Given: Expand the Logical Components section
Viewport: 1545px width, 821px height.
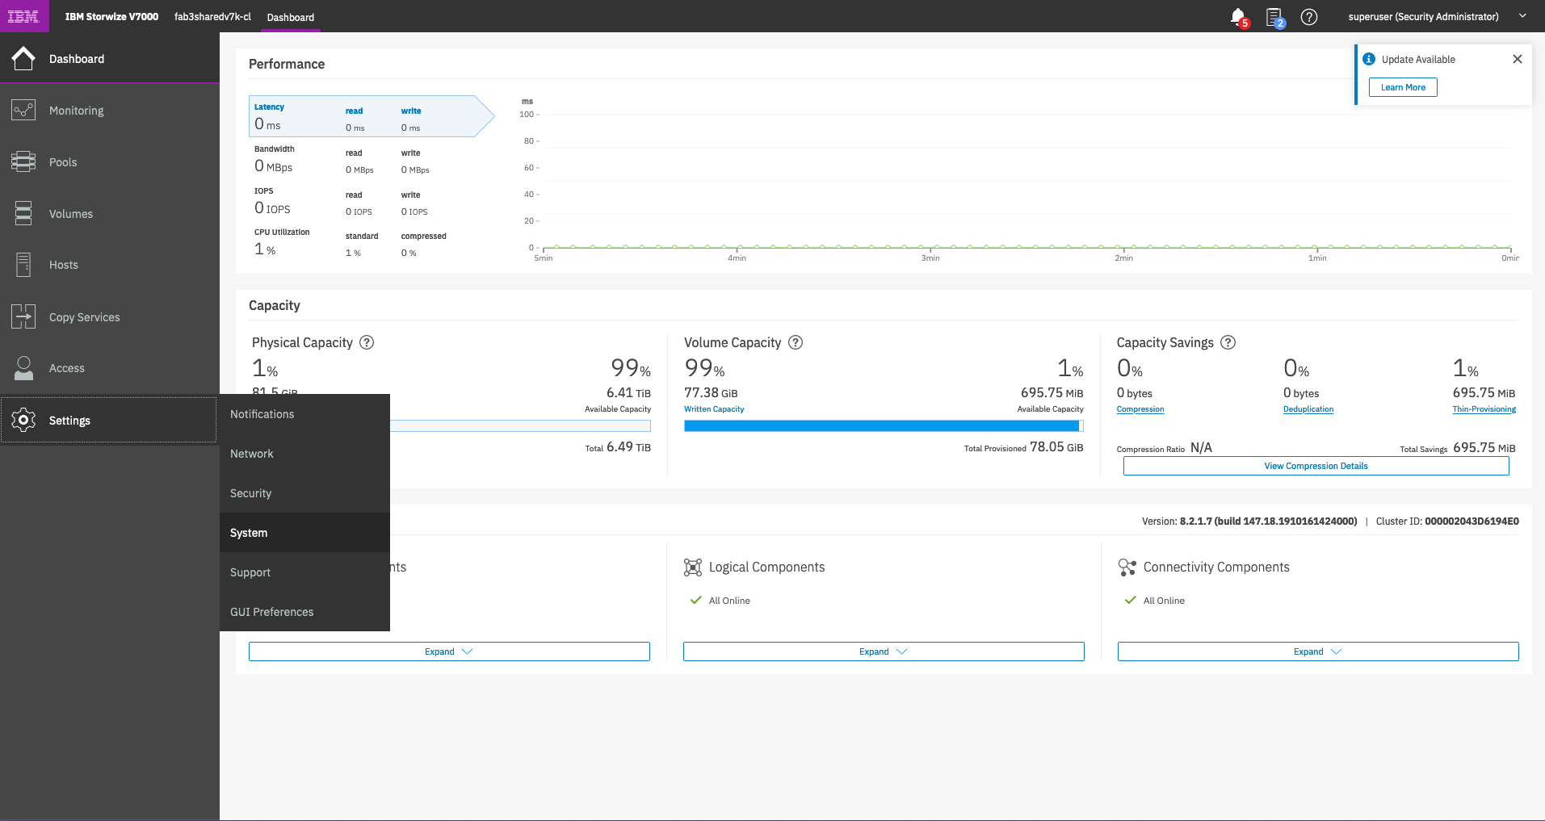Looking at the screenshot, I should 883,651.
